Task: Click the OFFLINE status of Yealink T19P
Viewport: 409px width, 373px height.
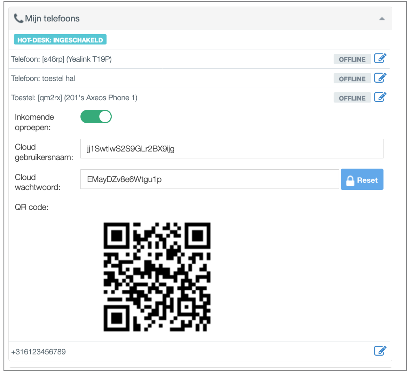Action: point(352,59)
